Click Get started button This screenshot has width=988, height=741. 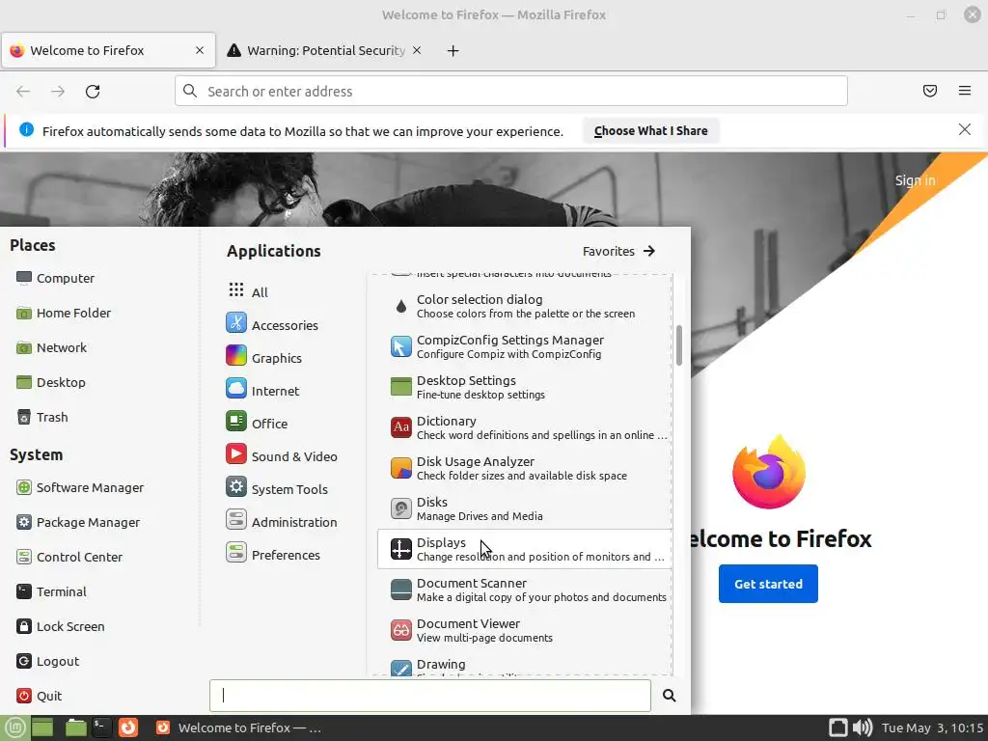[768, 584]
